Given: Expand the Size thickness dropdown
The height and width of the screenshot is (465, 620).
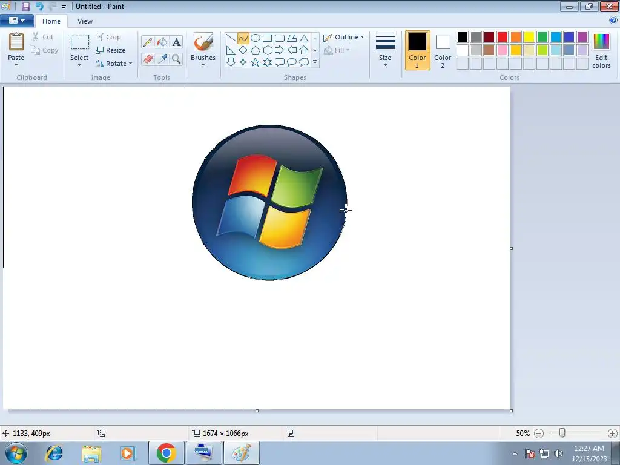Looking at the screenshot, I should click(x=385, y=65).
